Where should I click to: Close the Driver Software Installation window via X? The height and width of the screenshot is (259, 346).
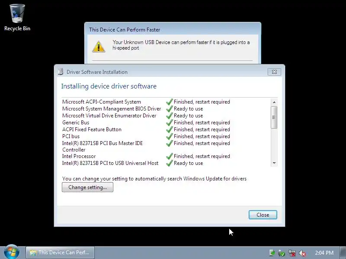coord(274,72)
